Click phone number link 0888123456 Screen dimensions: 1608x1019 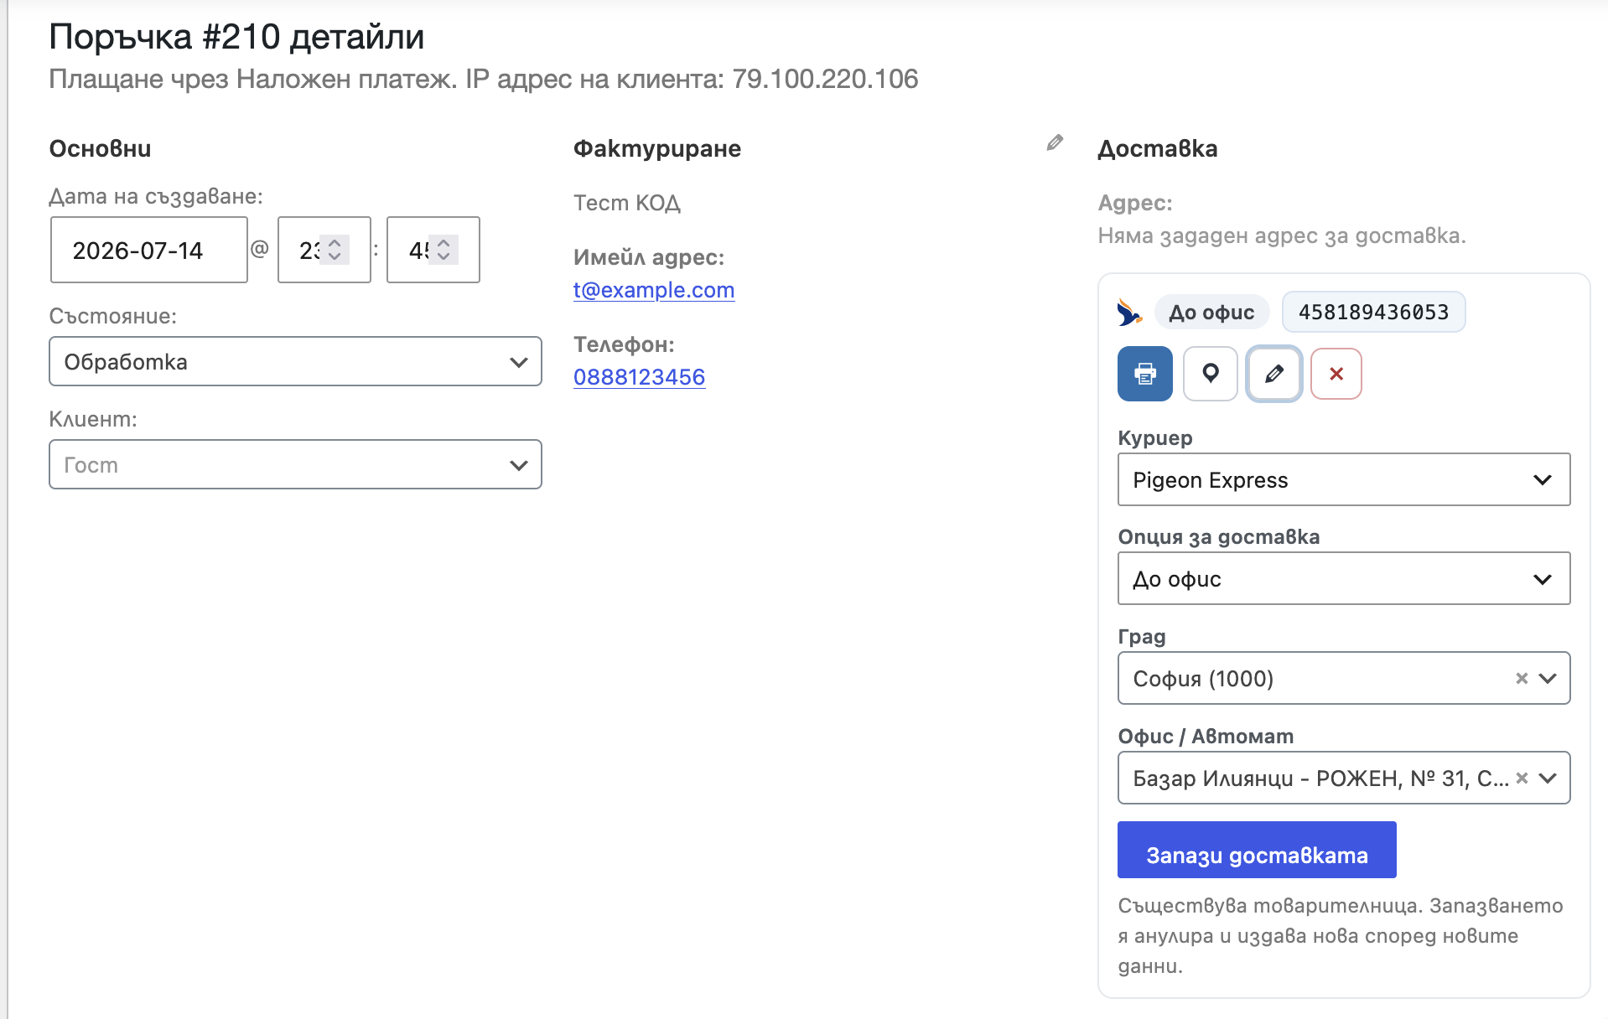pos(640,377)
